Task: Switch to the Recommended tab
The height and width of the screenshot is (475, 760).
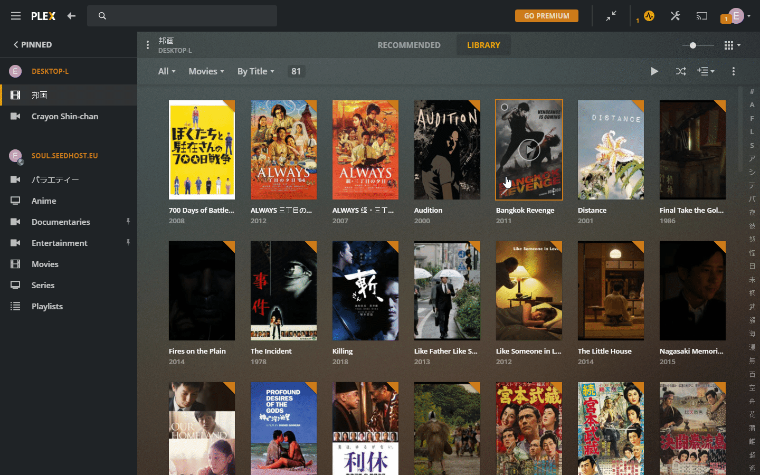Action: click(x=409, y=45)
